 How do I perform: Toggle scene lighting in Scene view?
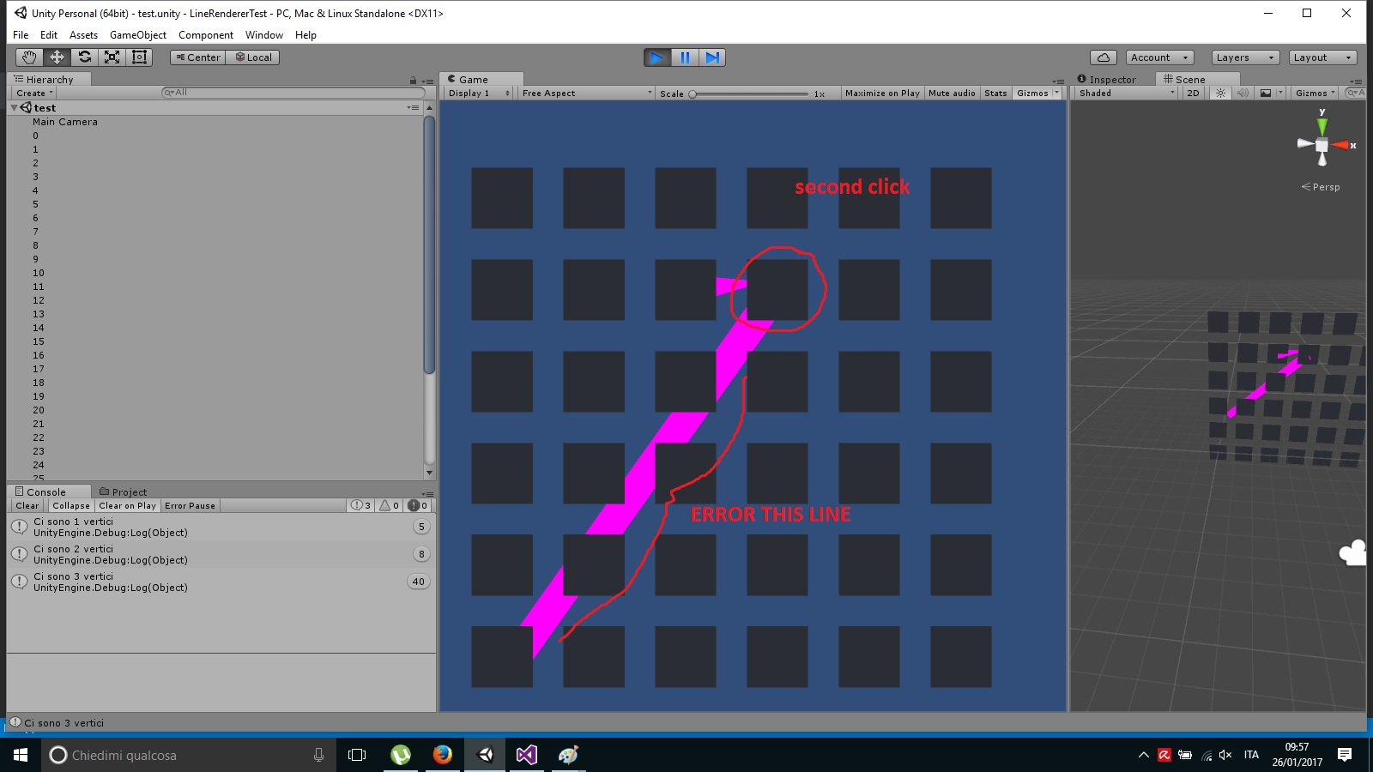(x=1221, y=93)
